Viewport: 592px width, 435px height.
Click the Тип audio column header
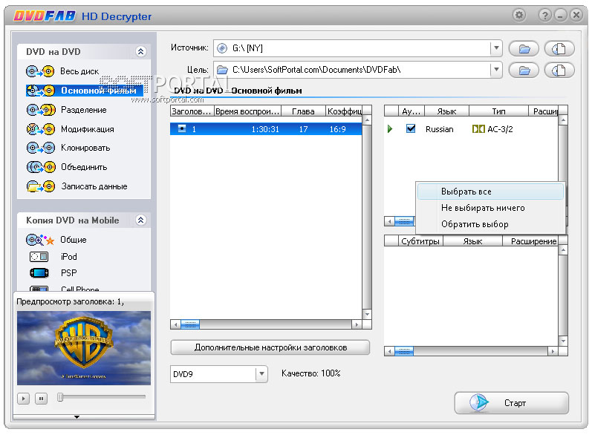coord(498,111)
